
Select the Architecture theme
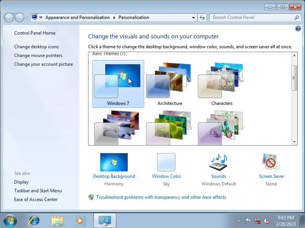[170, 84]
